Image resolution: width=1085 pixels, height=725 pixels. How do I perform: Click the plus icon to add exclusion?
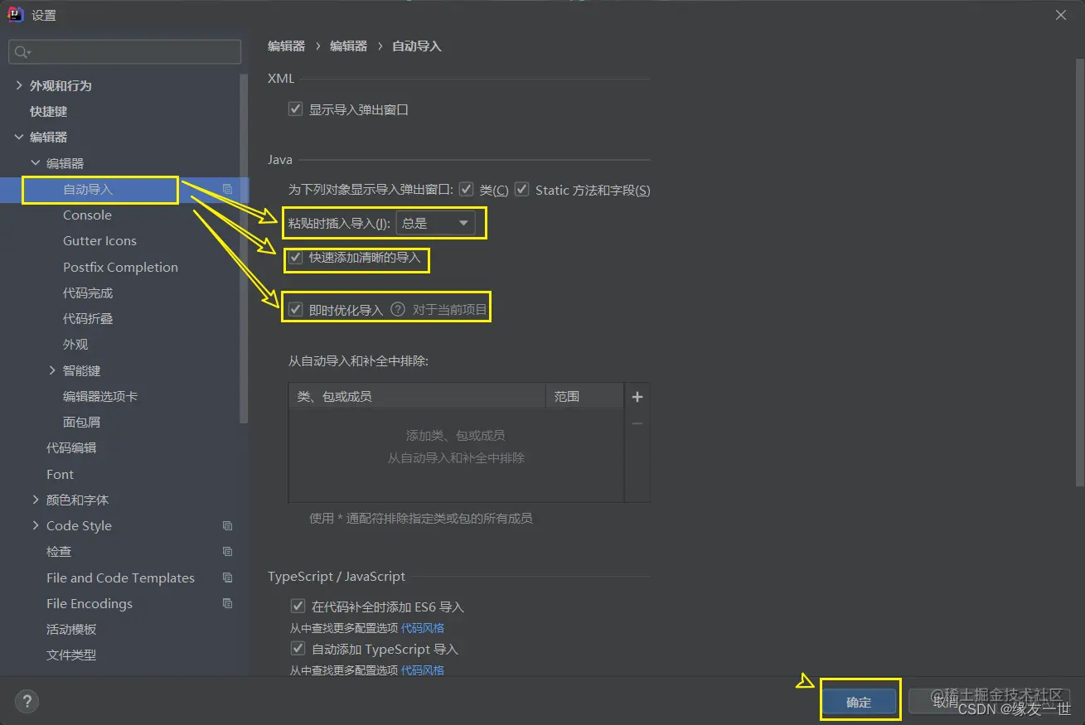(637, 397)
